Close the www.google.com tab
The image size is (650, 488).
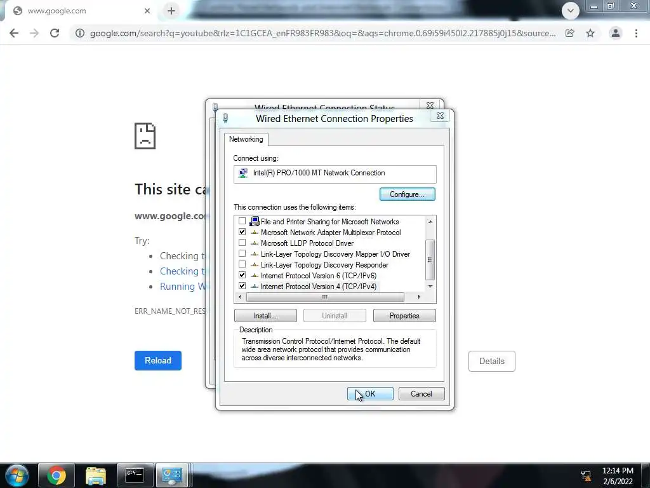[147, 11]
